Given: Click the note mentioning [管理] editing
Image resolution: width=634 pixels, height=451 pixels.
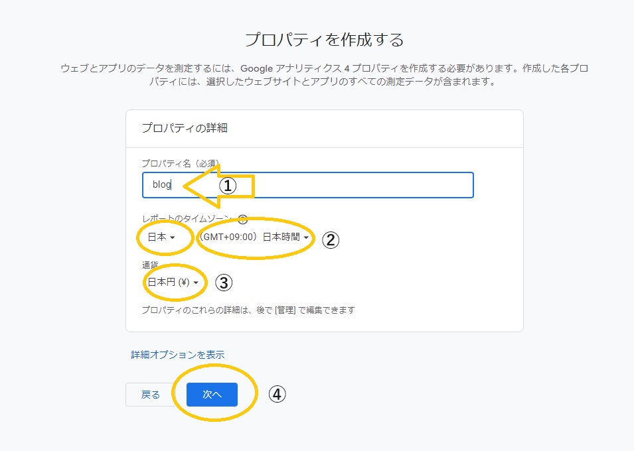Looking at the screenshot, I should pyautogui.click(x=248, y=310).
